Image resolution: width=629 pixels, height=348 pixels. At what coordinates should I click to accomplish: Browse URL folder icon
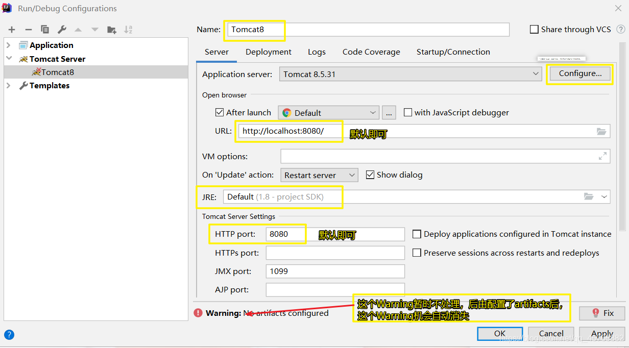[x=602, y=132]
